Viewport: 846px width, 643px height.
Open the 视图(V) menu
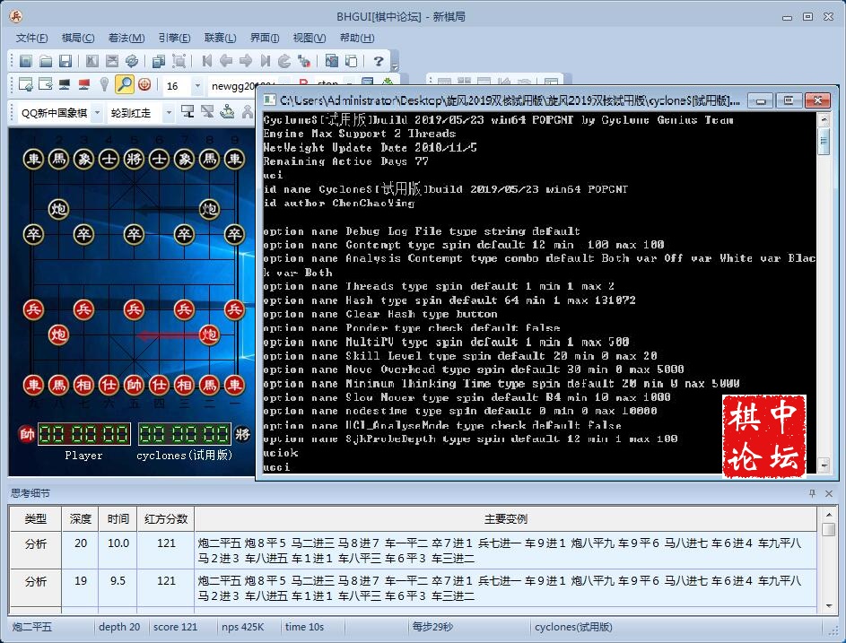point(310,38)
